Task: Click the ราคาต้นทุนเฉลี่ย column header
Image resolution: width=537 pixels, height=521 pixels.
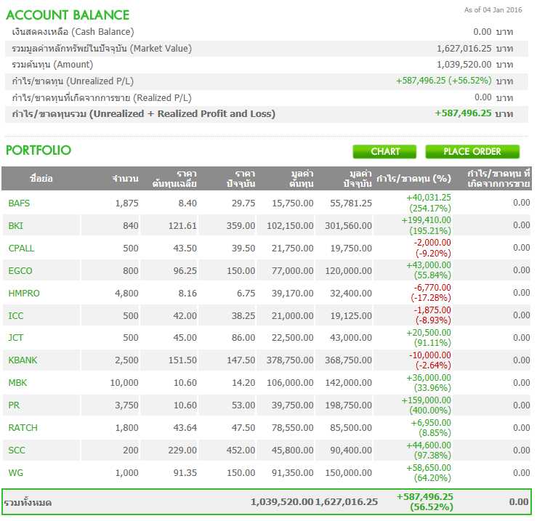Action: point(174,179)
